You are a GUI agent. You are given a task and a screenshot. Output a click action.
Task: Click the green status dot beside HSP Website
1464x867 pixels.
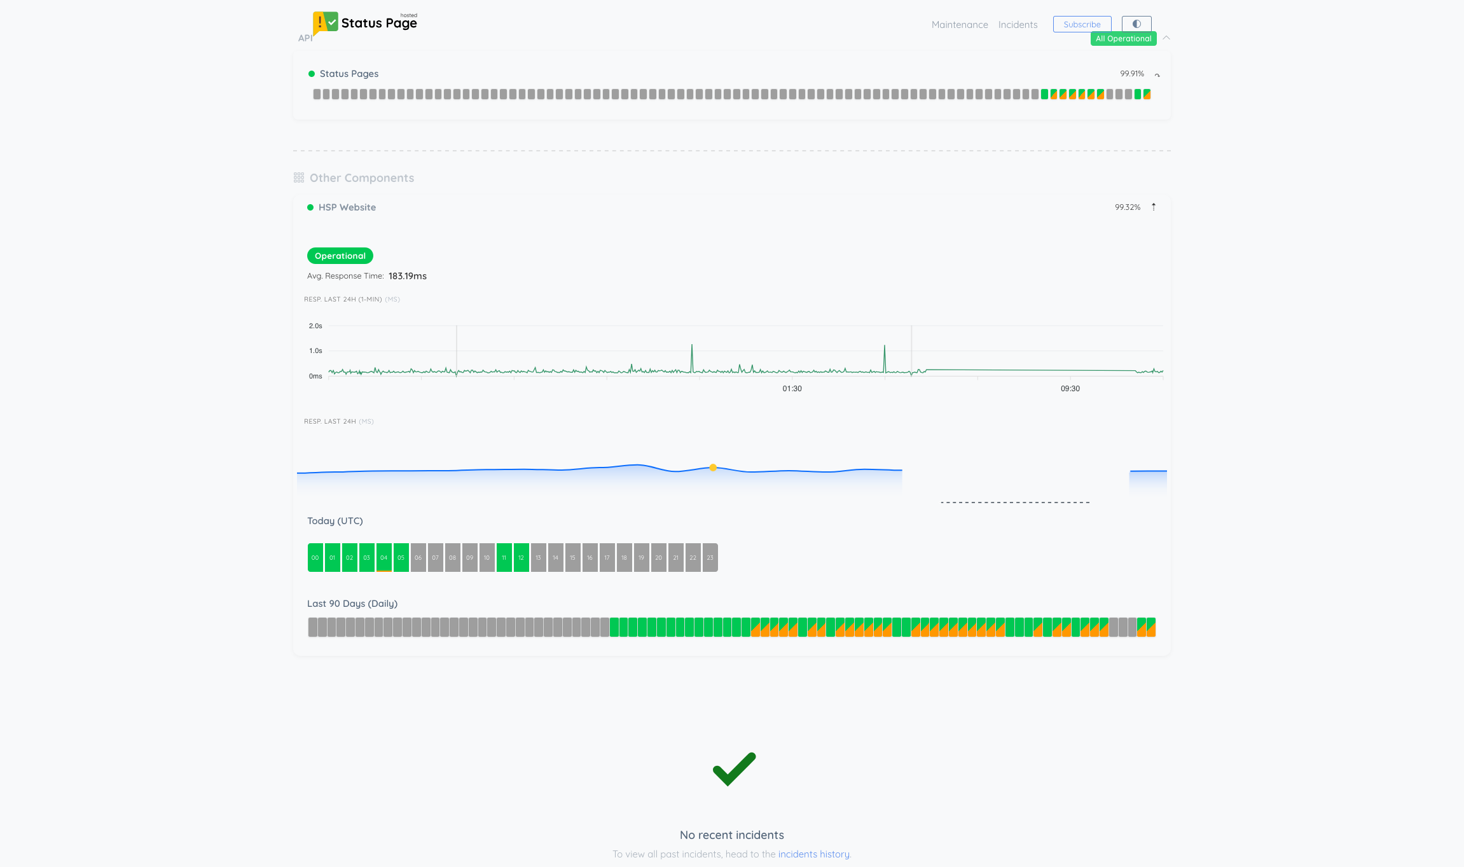pyautogui.click(x=310, y=207)
